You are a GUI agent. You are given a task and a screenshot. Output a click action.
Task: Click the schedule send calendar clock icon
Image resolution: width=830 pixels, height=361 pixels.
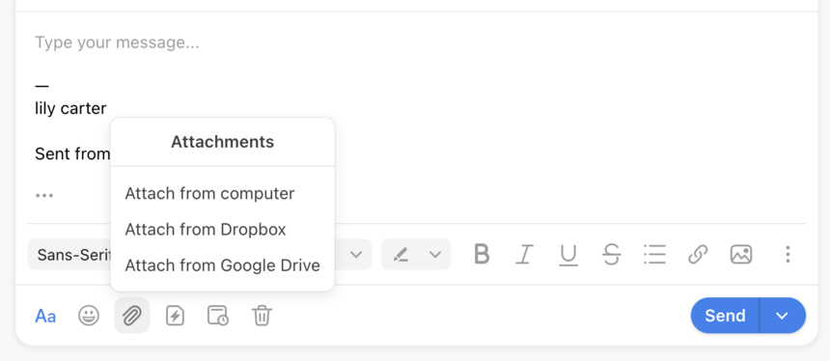218,316
